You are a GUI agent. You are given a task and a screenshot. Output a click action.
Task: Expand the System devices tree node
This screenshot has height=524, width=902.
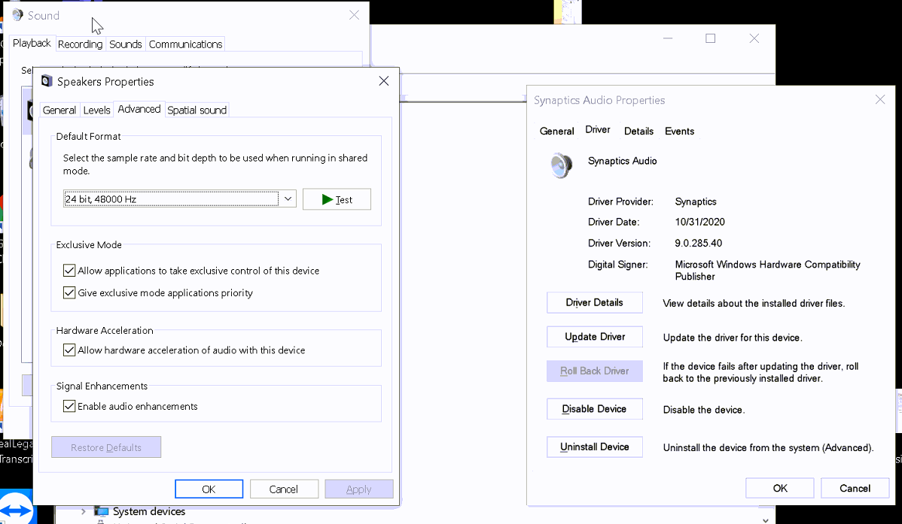pyautogui.click(x=84, y=510)
